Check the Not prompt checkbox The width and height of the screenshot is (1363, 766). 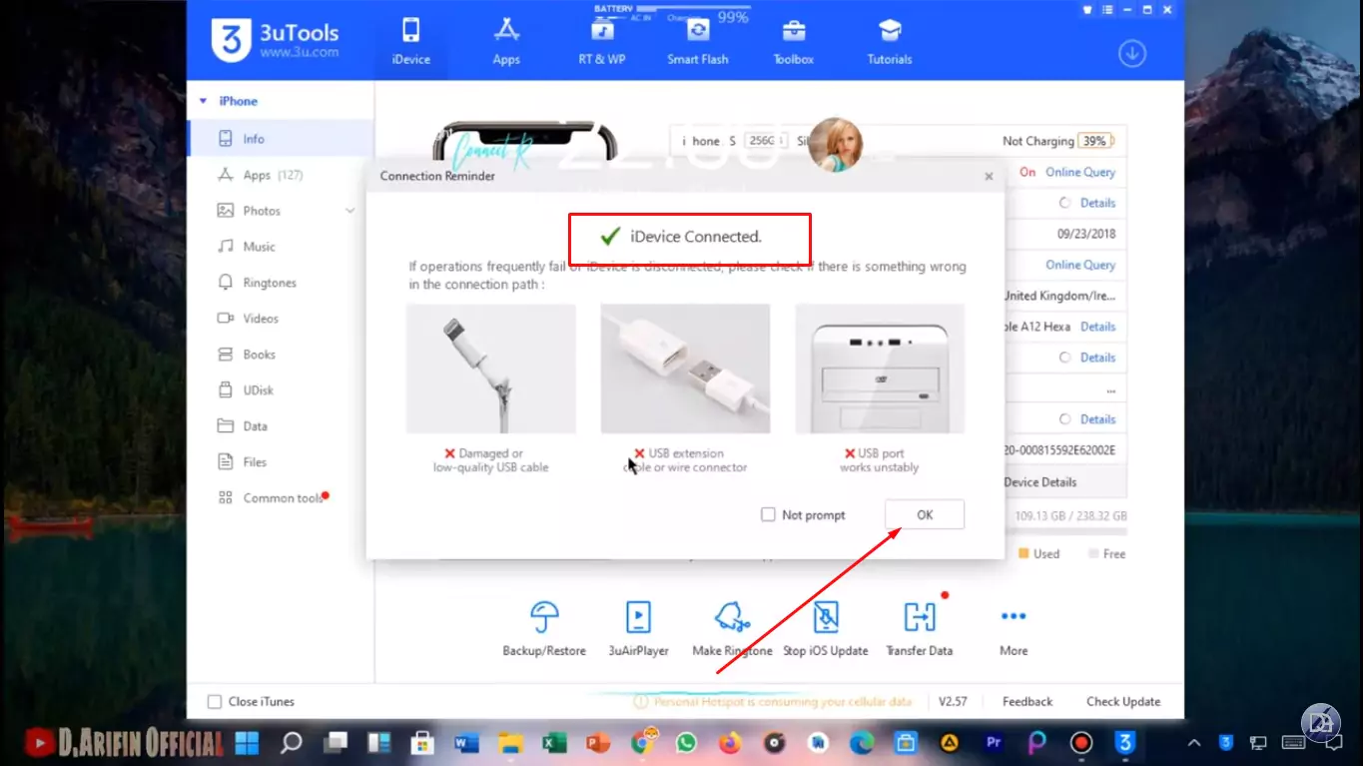[x=768, y=515]
